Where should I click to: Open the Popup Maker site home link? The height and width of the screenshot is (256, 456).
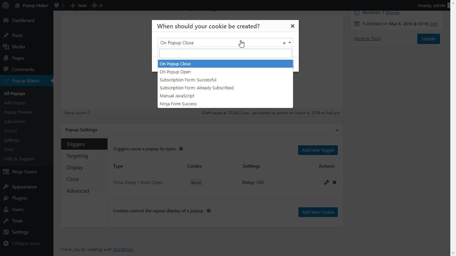(x=32, y=5)
